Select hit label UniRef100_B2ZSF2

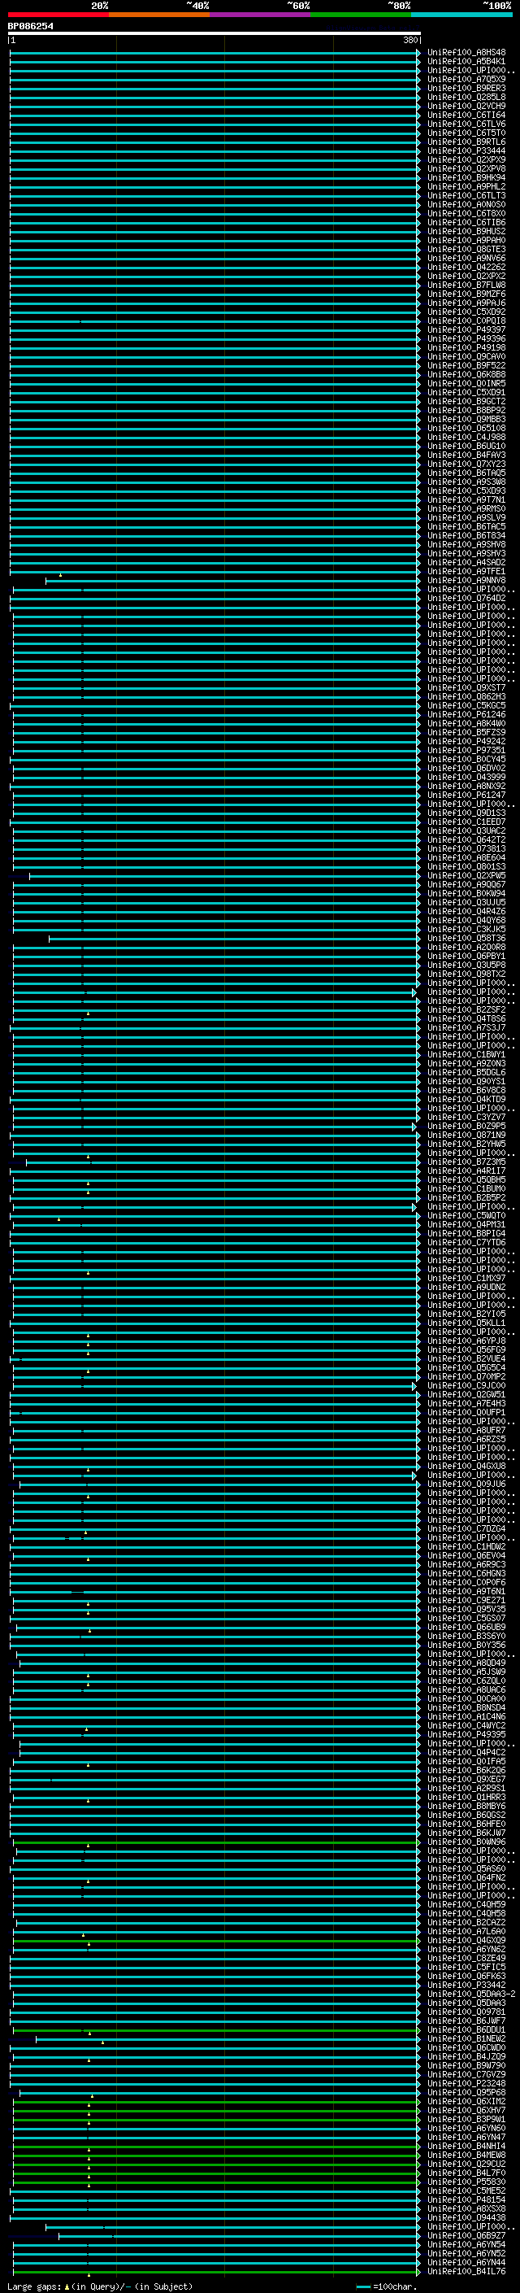[466, 1010]
